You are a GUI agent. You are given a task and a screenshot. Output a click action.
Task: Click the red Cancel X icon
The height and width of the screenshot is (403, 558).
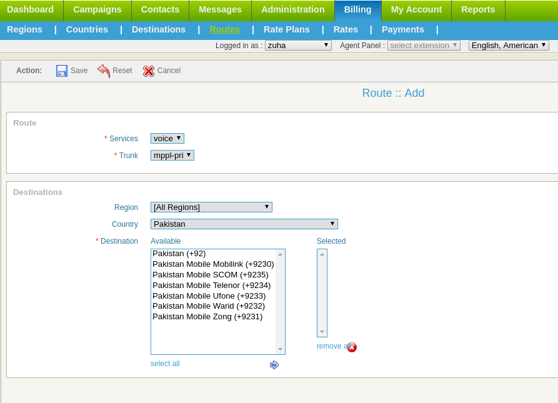tap(148, 71)
